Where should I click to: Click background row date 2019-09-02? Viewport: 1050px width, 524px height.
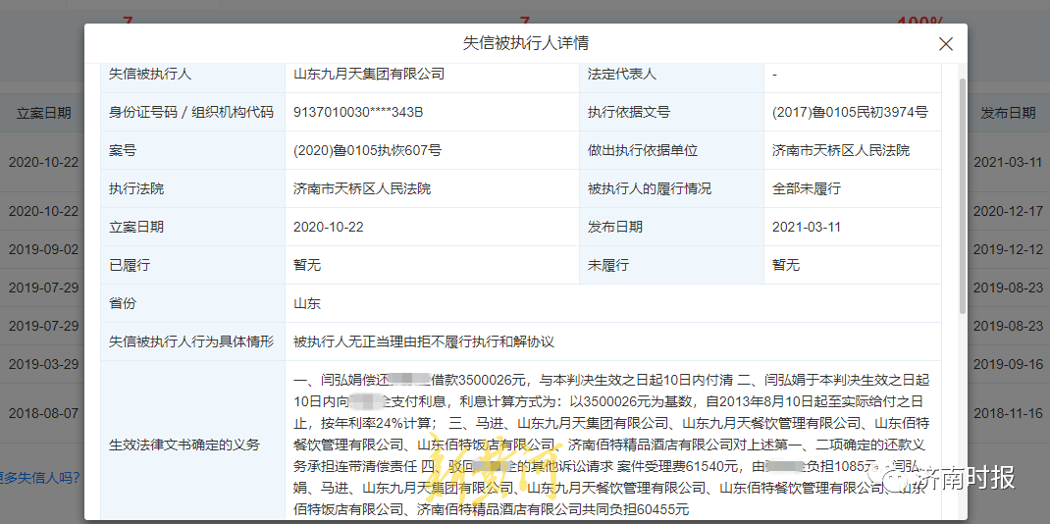tap(43, 249)
